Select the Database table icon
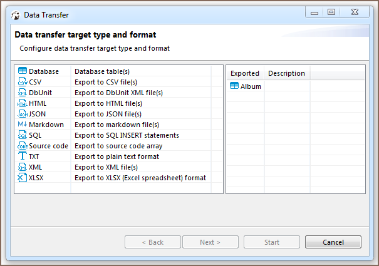379x266 pixels. click(x=23, y=71)
